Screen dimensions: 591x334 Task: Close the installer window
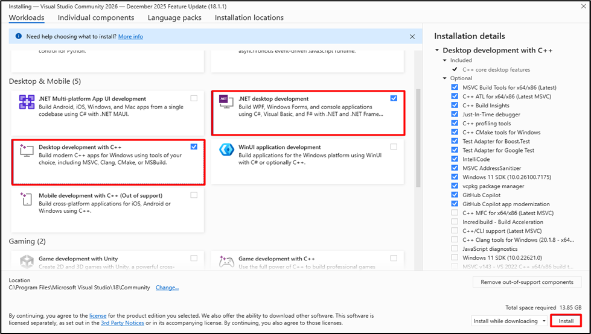(584, 7)
